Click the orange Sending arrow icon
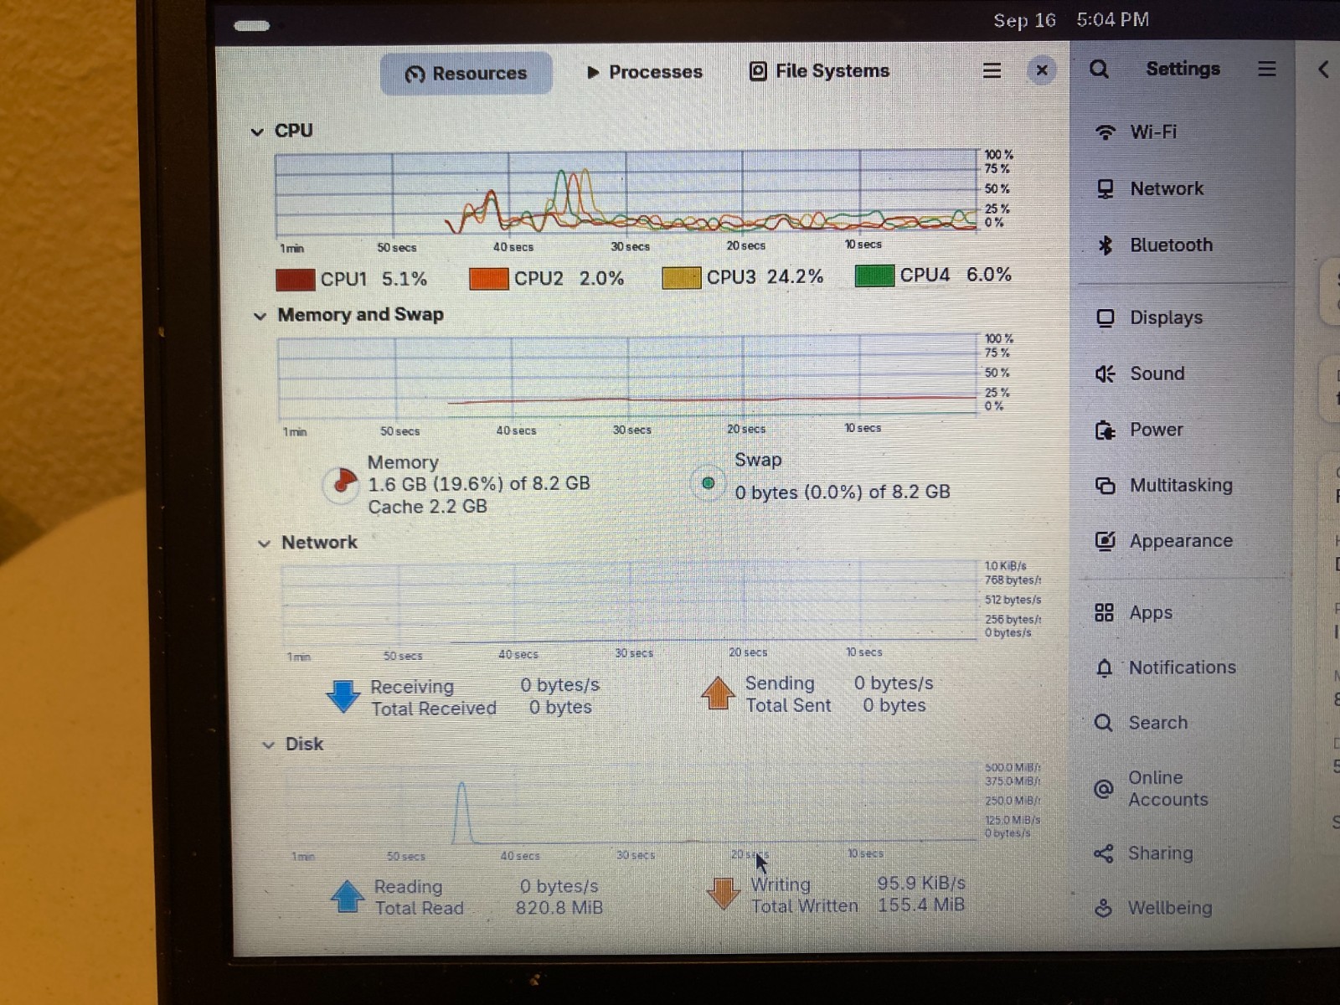Screen dimensions: 1340x1005 [718, 693]
